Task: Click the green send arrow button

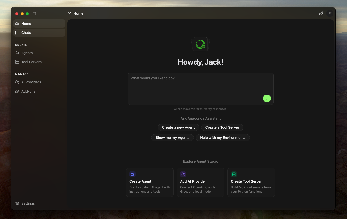Action: click(x=267, y=98)
